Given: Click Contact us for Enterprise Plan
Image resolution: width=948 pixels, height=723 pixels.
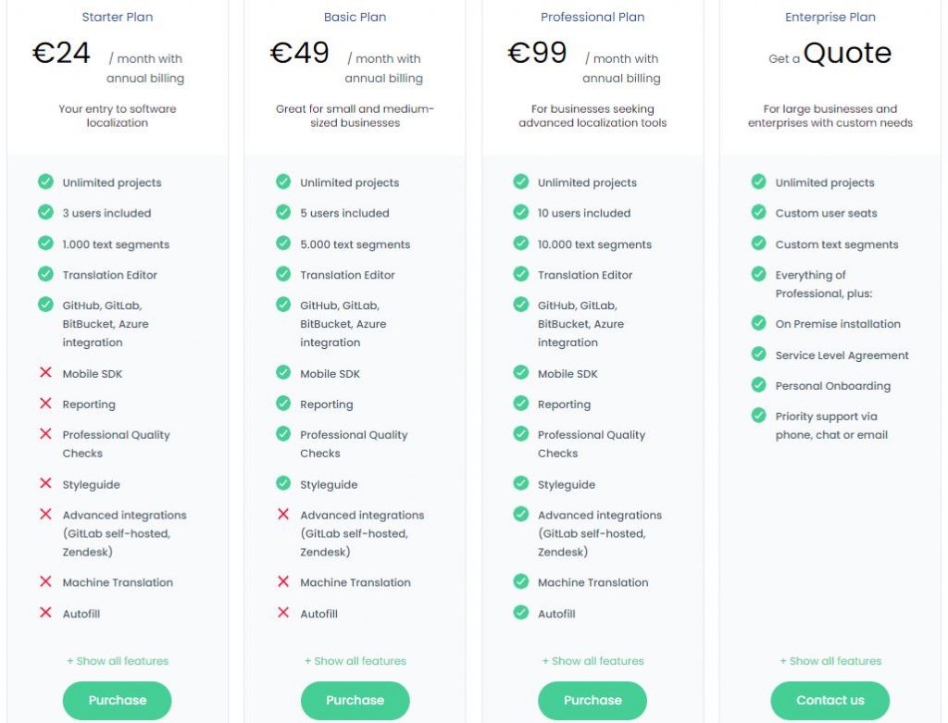Looking at the screenshot, I should [x=830, y=700].
